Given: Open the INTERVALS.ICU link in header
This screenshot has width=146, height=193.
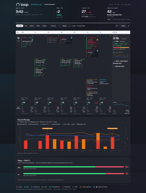Looking at the screenshot, I should point(36,5).
